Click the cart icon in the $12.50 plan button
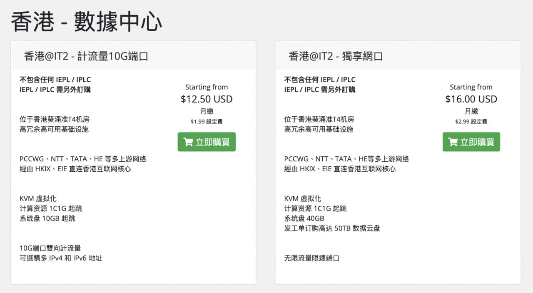The height and width of the screenshot is (293, 533). click(x=188, y=142)
